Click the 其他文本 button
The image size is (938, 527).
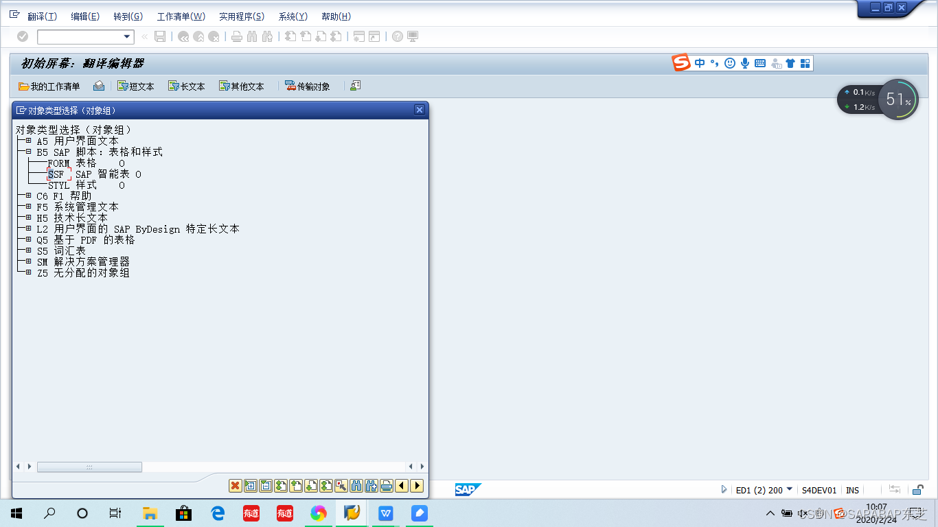pyautogui.click(x=242, y=86)
